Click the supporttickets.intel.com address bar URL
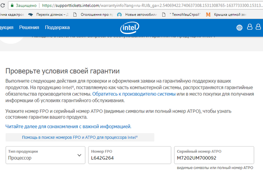 [x=152, y=5]
